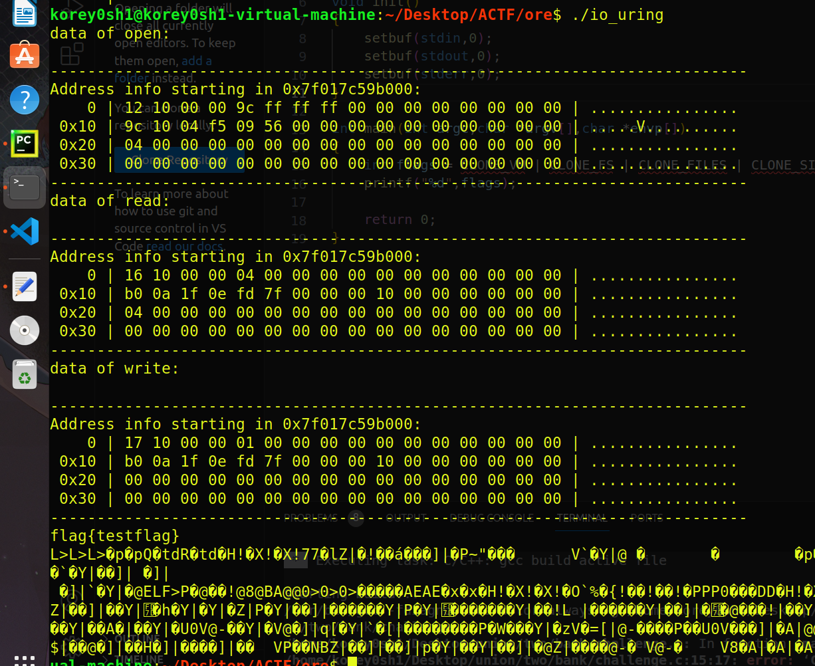Open the Help icon in dock
The width and height of the screenshot is (815, 666).
pyautogui.click(x=25, y=100)
